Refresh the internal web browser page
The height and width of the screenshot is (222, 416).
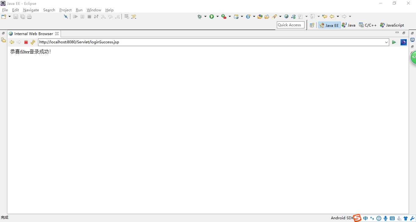pyautogui.click(x=33, y=42)
